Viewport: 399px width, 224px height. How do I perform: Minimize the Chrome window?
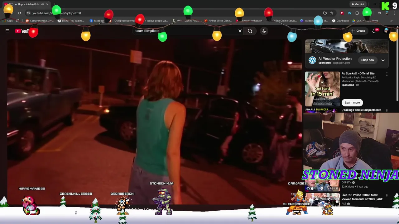pyautogui.click(x=375, y=4)
